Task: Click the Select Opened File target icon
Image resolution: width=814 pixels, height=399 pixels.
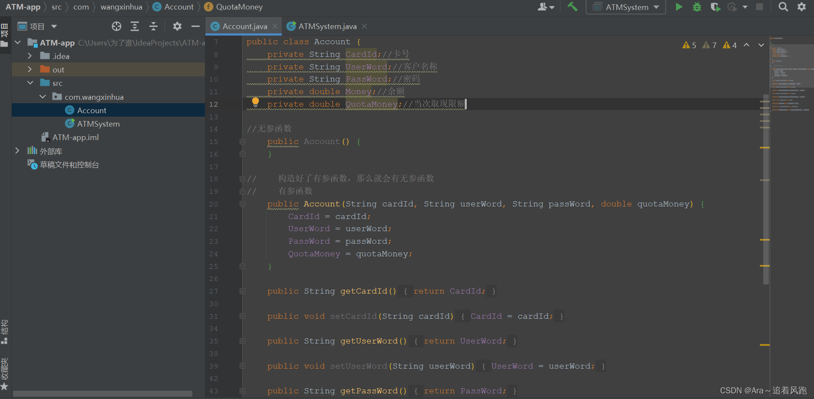Action: coord(116,26)
